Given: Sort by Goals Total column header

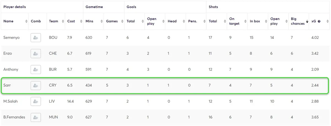Looking at the screenshot, I should point(130,21).
